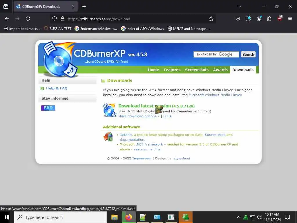The height and width of the screenshot is (223, 297).
Task: Open the orange-highlighted green people taskbar app
Action: click(x=186, y=217)
